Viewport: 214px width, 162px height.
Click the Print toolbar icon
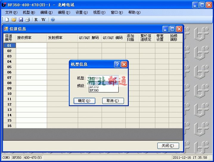(x=28, y=20)
